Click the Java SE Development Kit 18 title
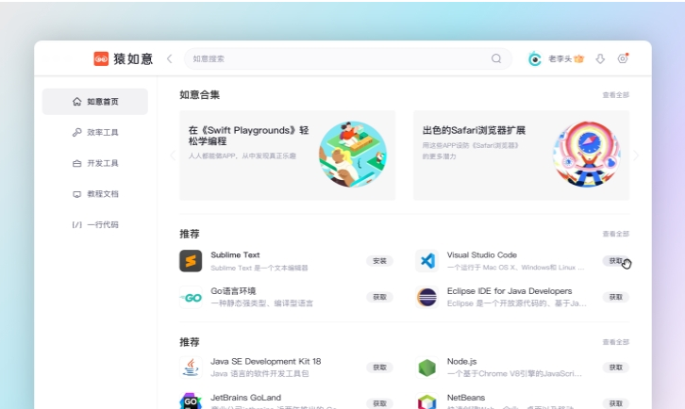The height and width of the screenshot is (409, 685). click(x=266, y=362)
